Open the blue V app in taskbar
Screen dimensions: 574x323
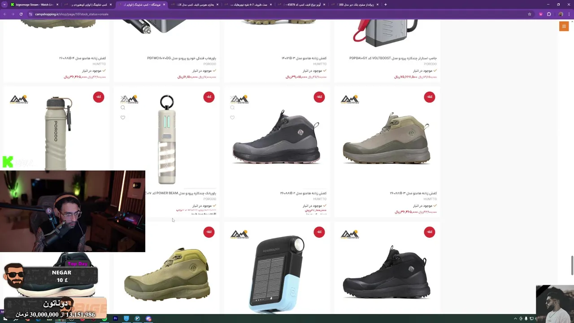[x=137, y=319]
